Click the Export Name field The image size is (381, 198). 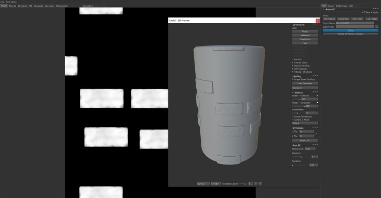(355, 23)
